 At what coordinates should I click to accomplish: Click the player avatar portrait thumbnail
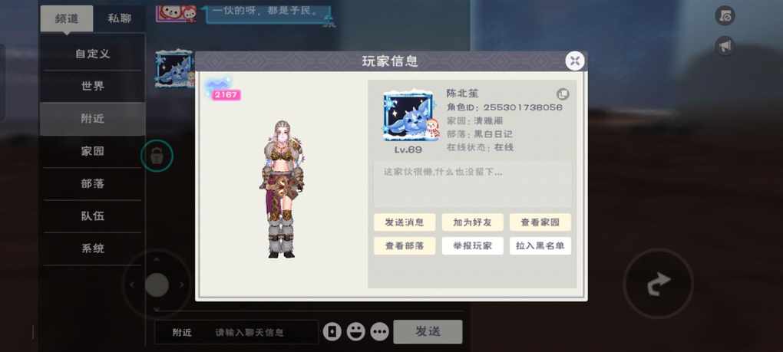point(408,117)
